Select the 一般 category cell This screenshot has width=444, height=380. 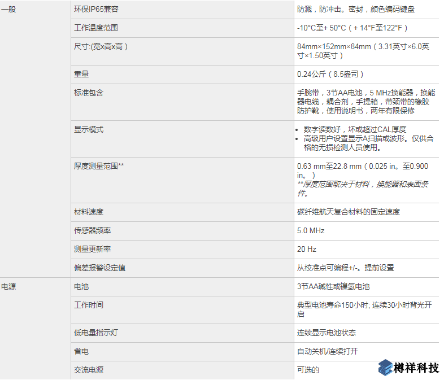[8, 10]
